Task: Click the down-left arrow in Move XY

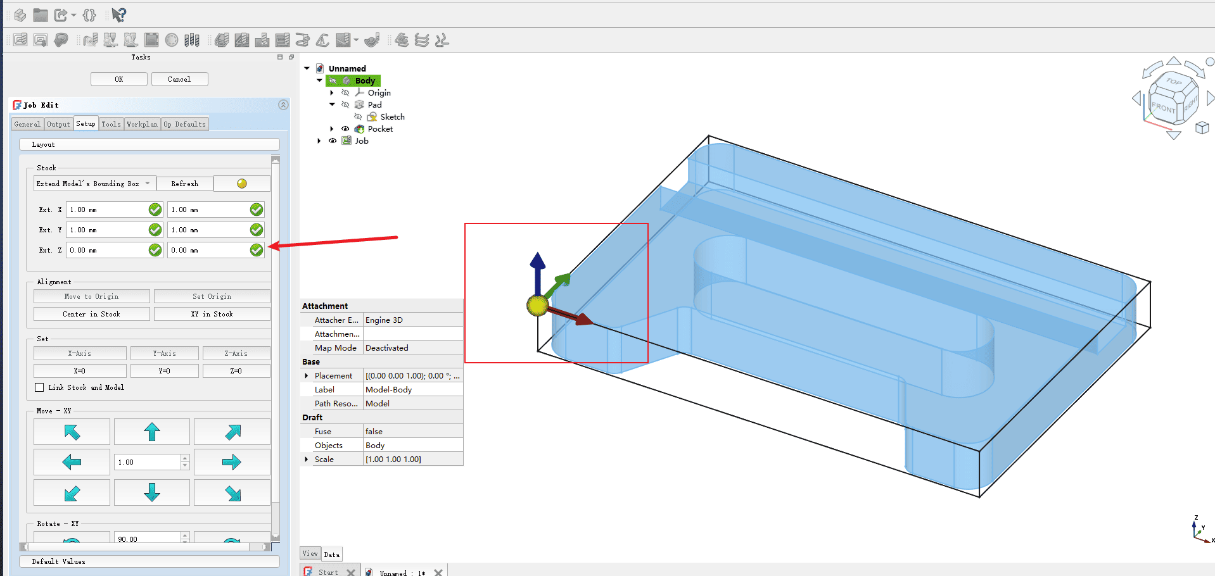Action: tap(72, 493)
